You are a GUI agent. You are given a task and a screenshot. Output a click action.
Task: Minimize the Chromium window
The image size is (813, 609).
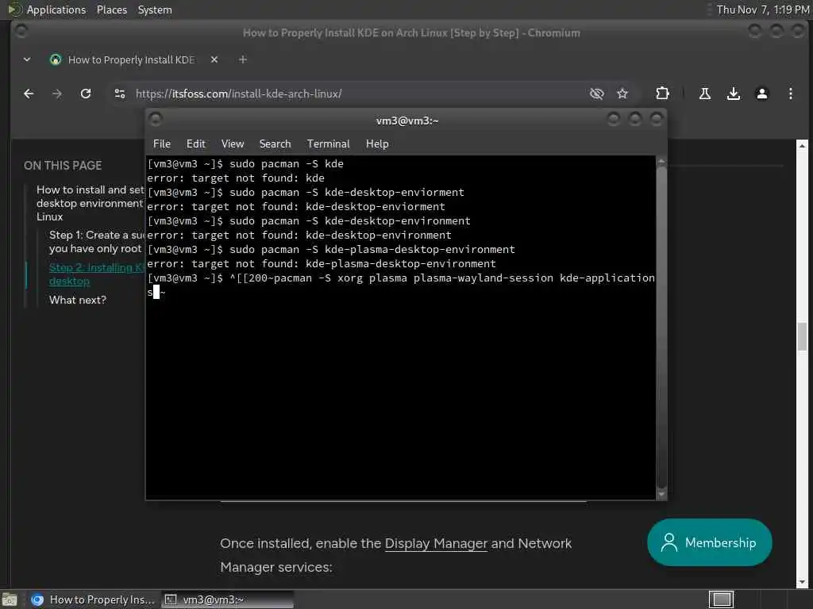(755, 32)
